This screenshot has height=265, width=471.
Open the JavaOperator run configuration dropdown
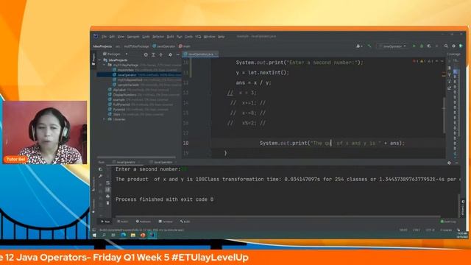click(392, 46)
